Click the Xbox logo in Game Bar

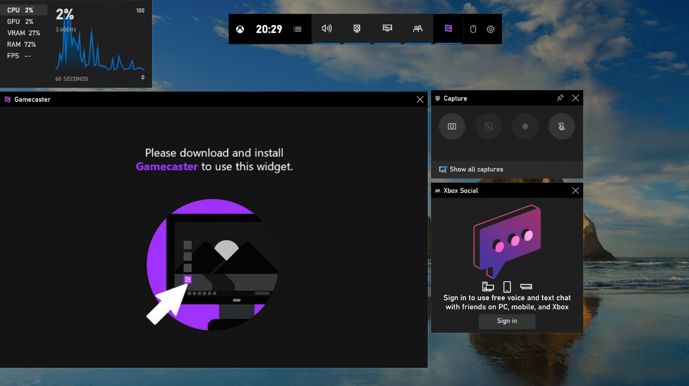click(240, 29)
